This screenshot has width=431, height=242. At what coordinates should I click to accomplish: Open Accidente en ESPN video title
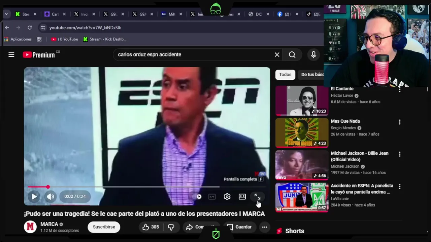[362, 189]
